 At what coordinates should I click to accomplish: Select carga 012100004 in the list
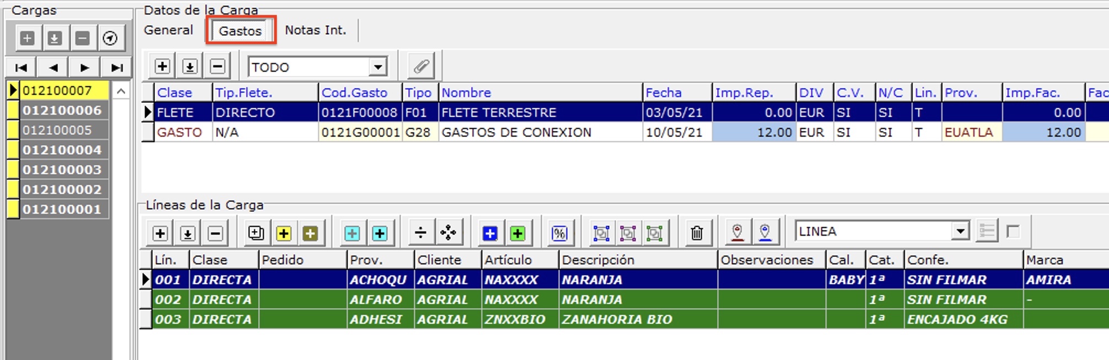point(62,150)
